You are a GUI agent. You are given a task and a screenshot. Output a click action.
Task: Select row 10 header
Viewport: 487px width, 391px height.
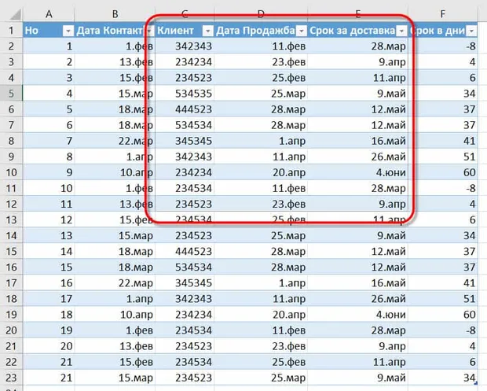[x=11, y=172]
